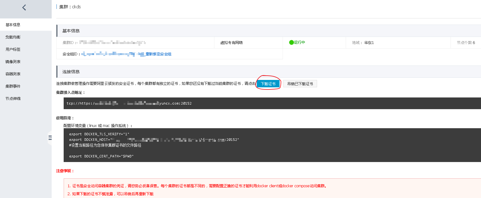Image resolution: width=481 pixels, height=198 pixels.
Task: Collapse the sidebar with the handle icon
Action: 50,138
